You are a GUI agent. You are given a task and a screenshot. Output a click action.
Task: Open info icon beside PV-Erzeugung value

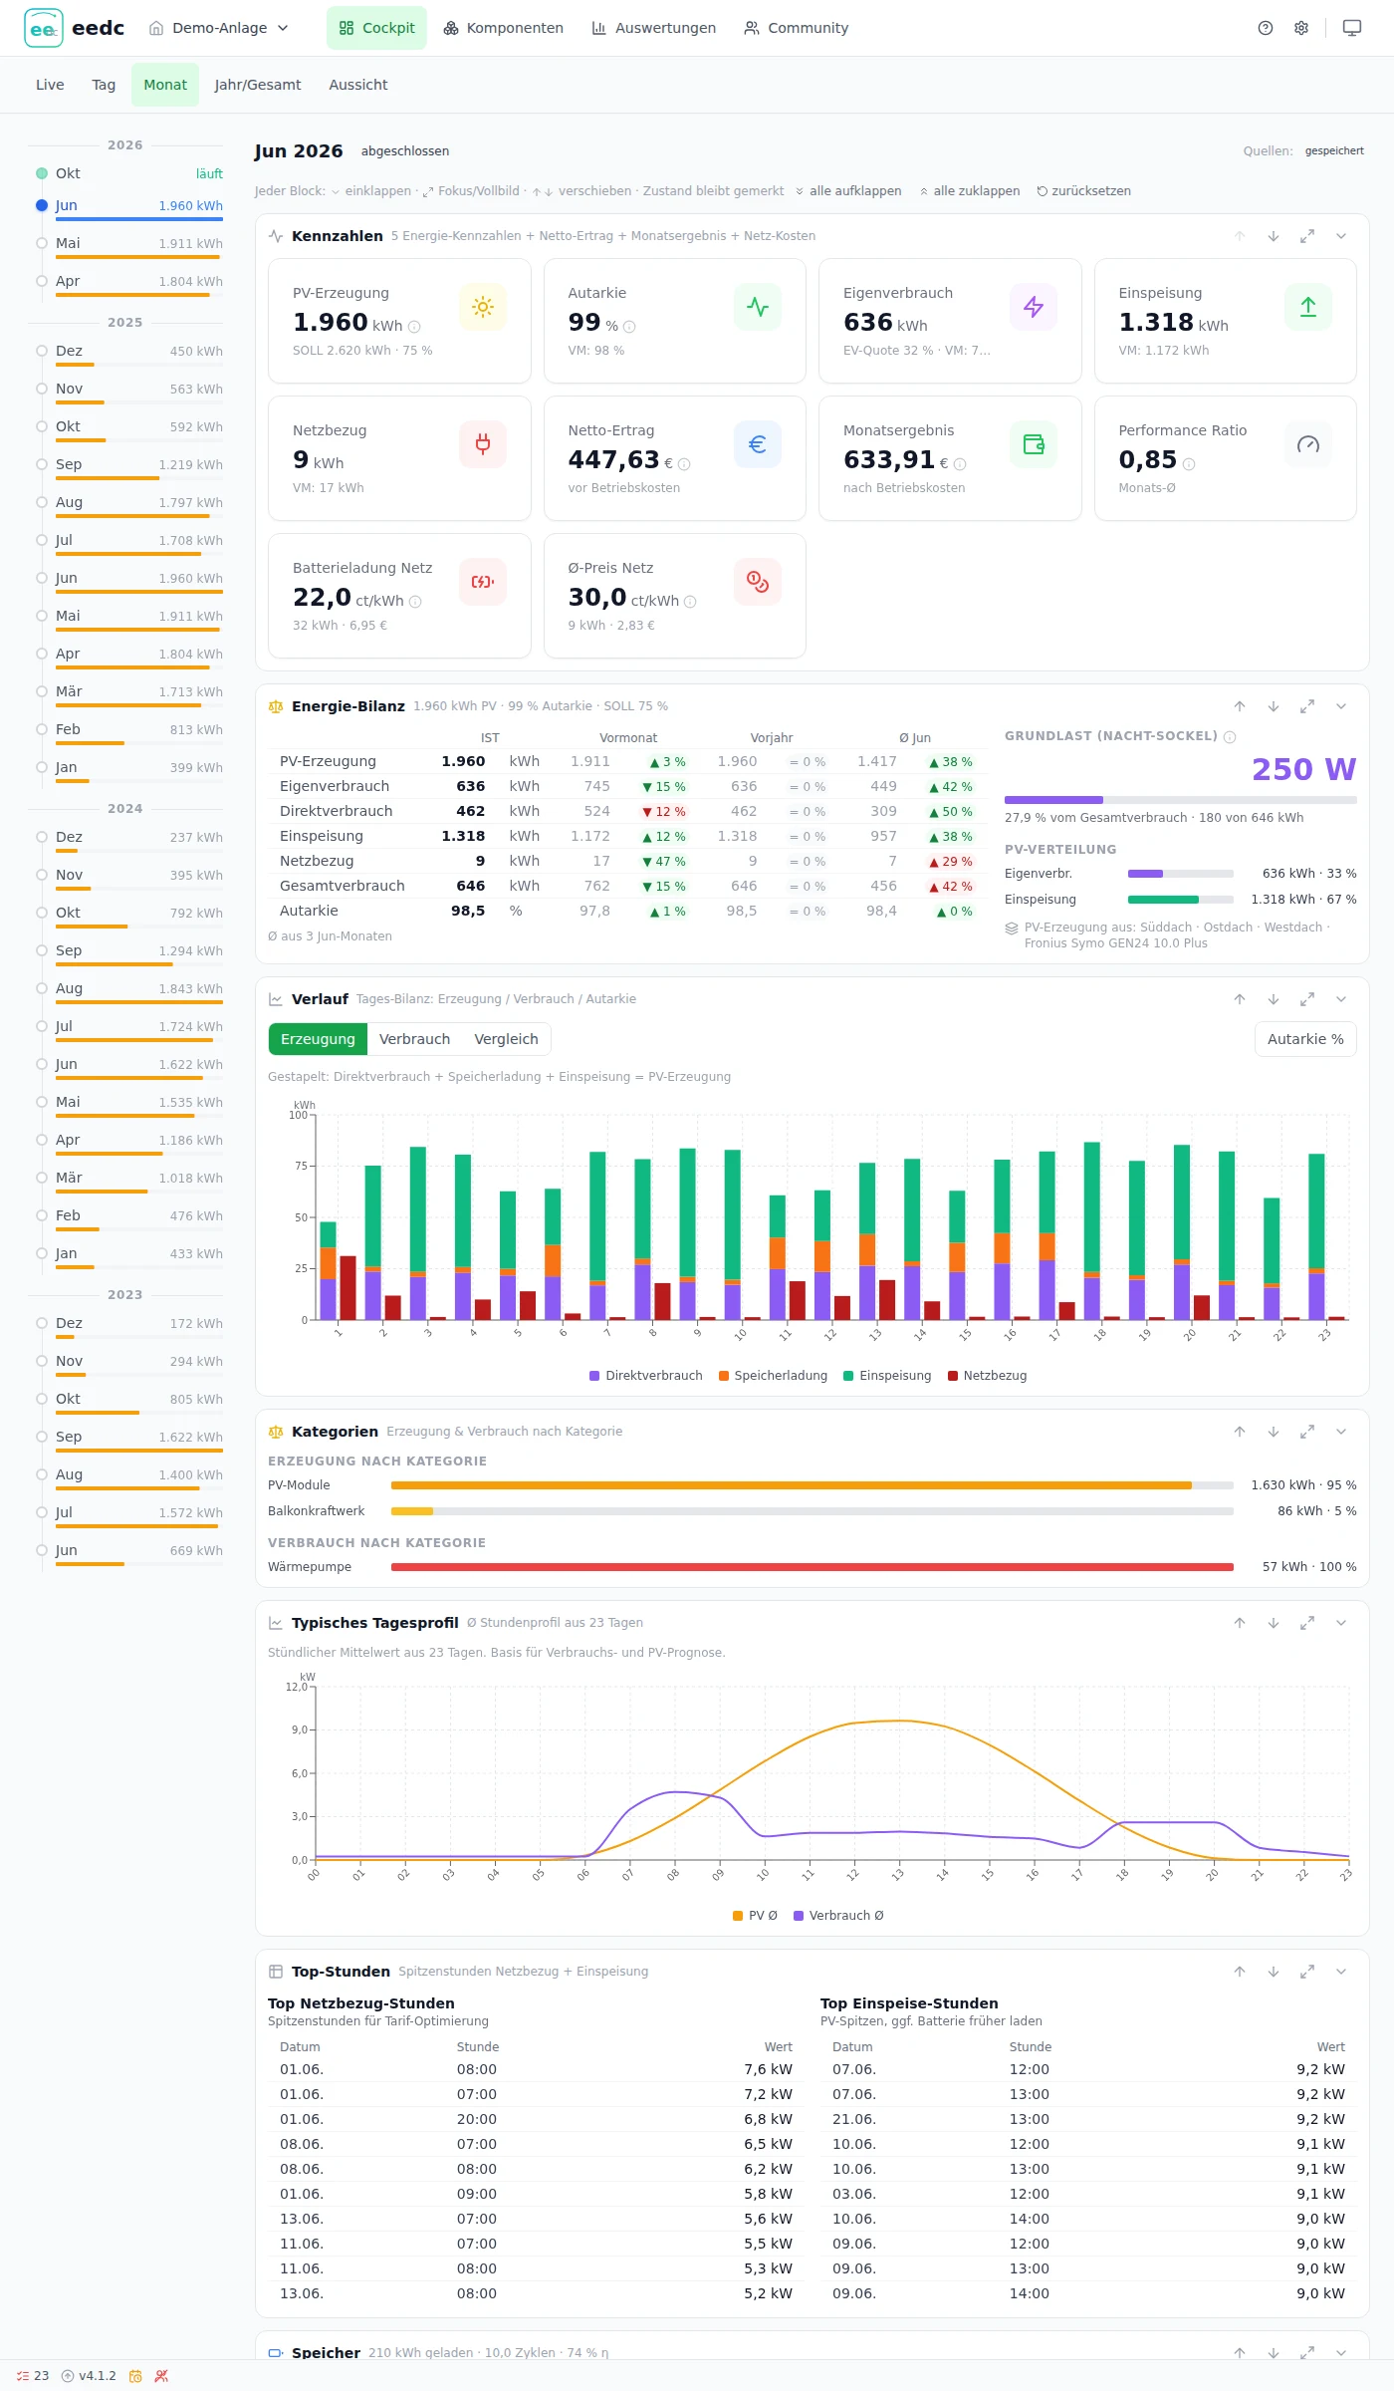point(414,327)
